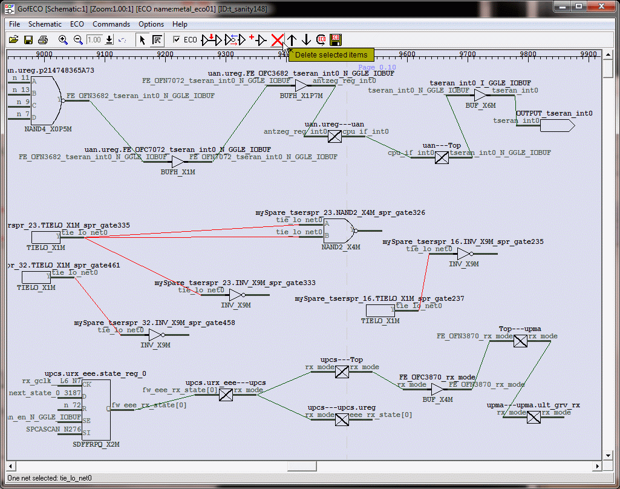Zoom in with the magnifier plus icon

coord(63,40)
